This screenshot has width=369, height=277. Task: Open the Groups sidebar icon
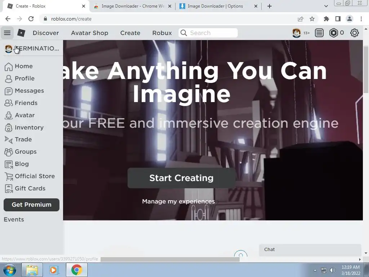pos(9,152)
